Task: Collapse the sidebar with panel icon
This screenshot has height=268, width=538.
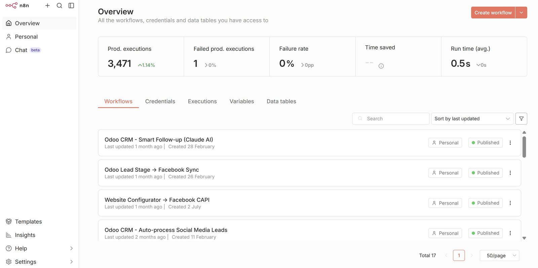Action: coord(71,5)
